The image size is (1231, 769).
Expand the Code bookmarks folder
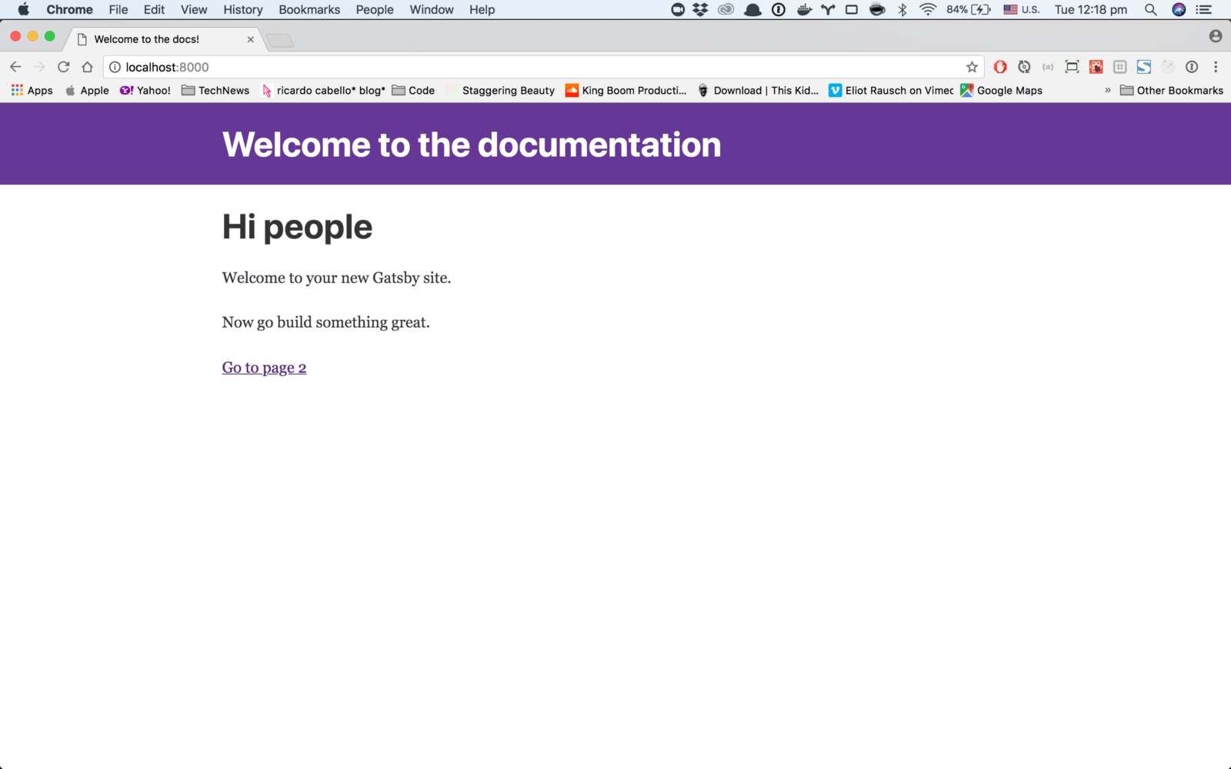point(413,90)
